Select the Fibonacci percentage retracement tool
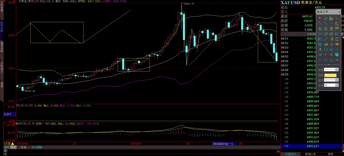 [326, 29]
